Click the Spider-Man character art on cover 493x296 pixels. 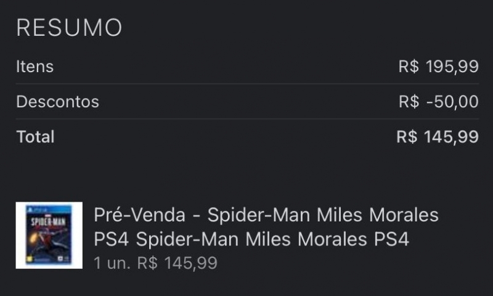pyautogui.click(x=49, y=240)
